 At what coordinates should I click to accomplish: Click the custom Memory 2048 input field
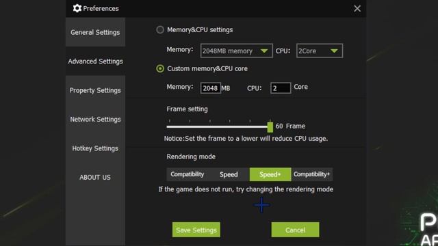point(210,88)
